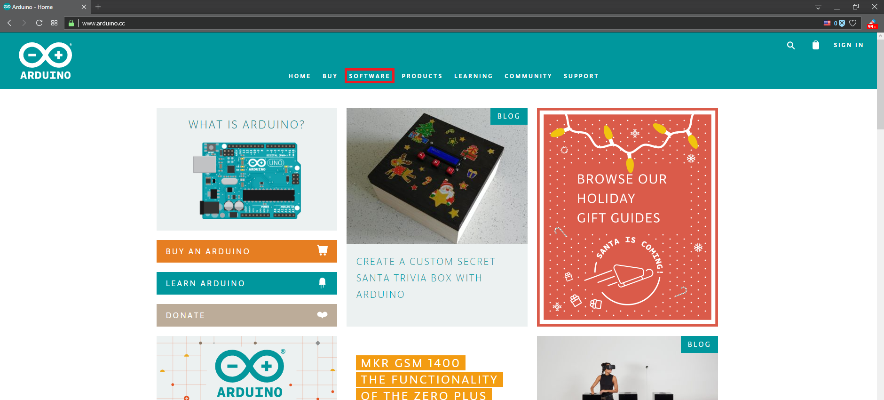
Task: Click the green padlock security icon
Action: [71, 23]
